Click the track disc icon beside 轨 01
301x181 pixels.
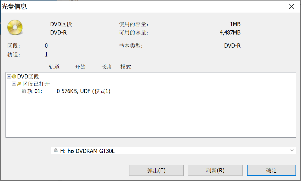tap(24, 91)
